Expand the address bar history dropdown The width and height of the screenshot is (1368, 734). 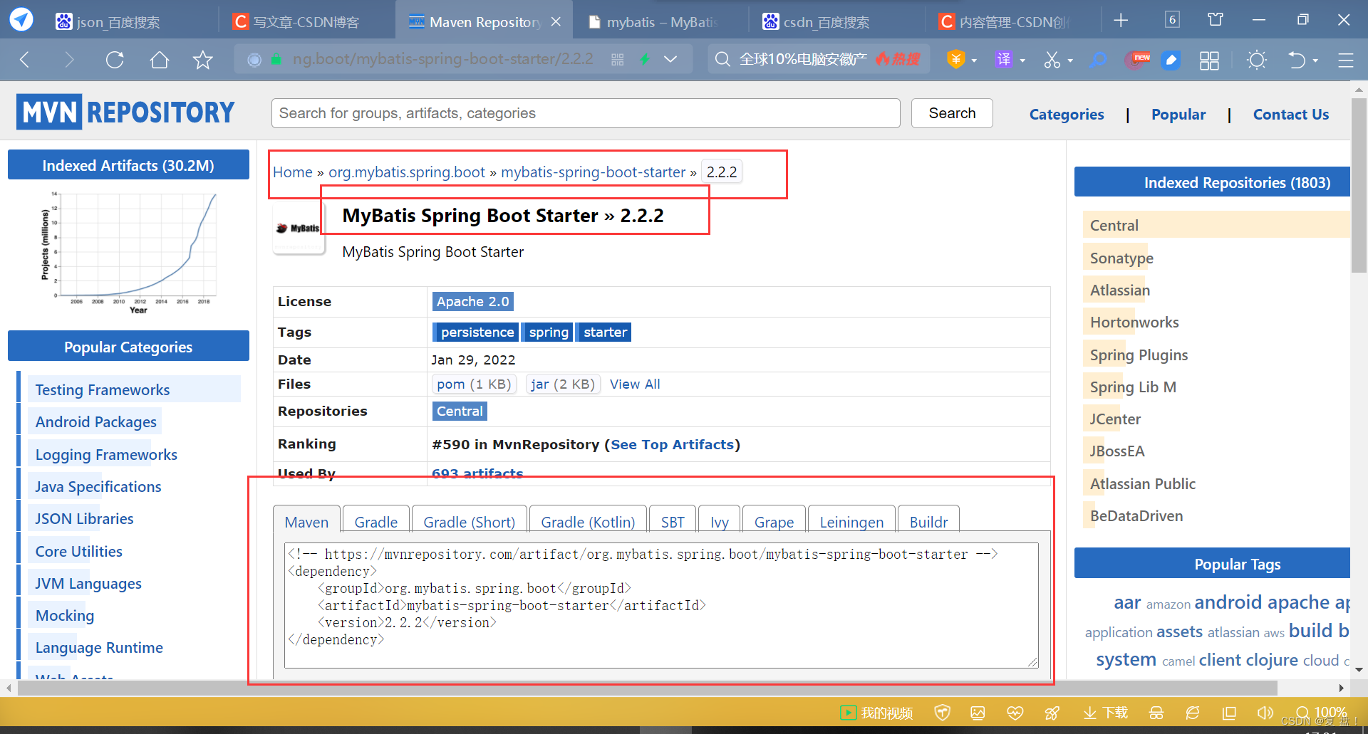[670, 59]
